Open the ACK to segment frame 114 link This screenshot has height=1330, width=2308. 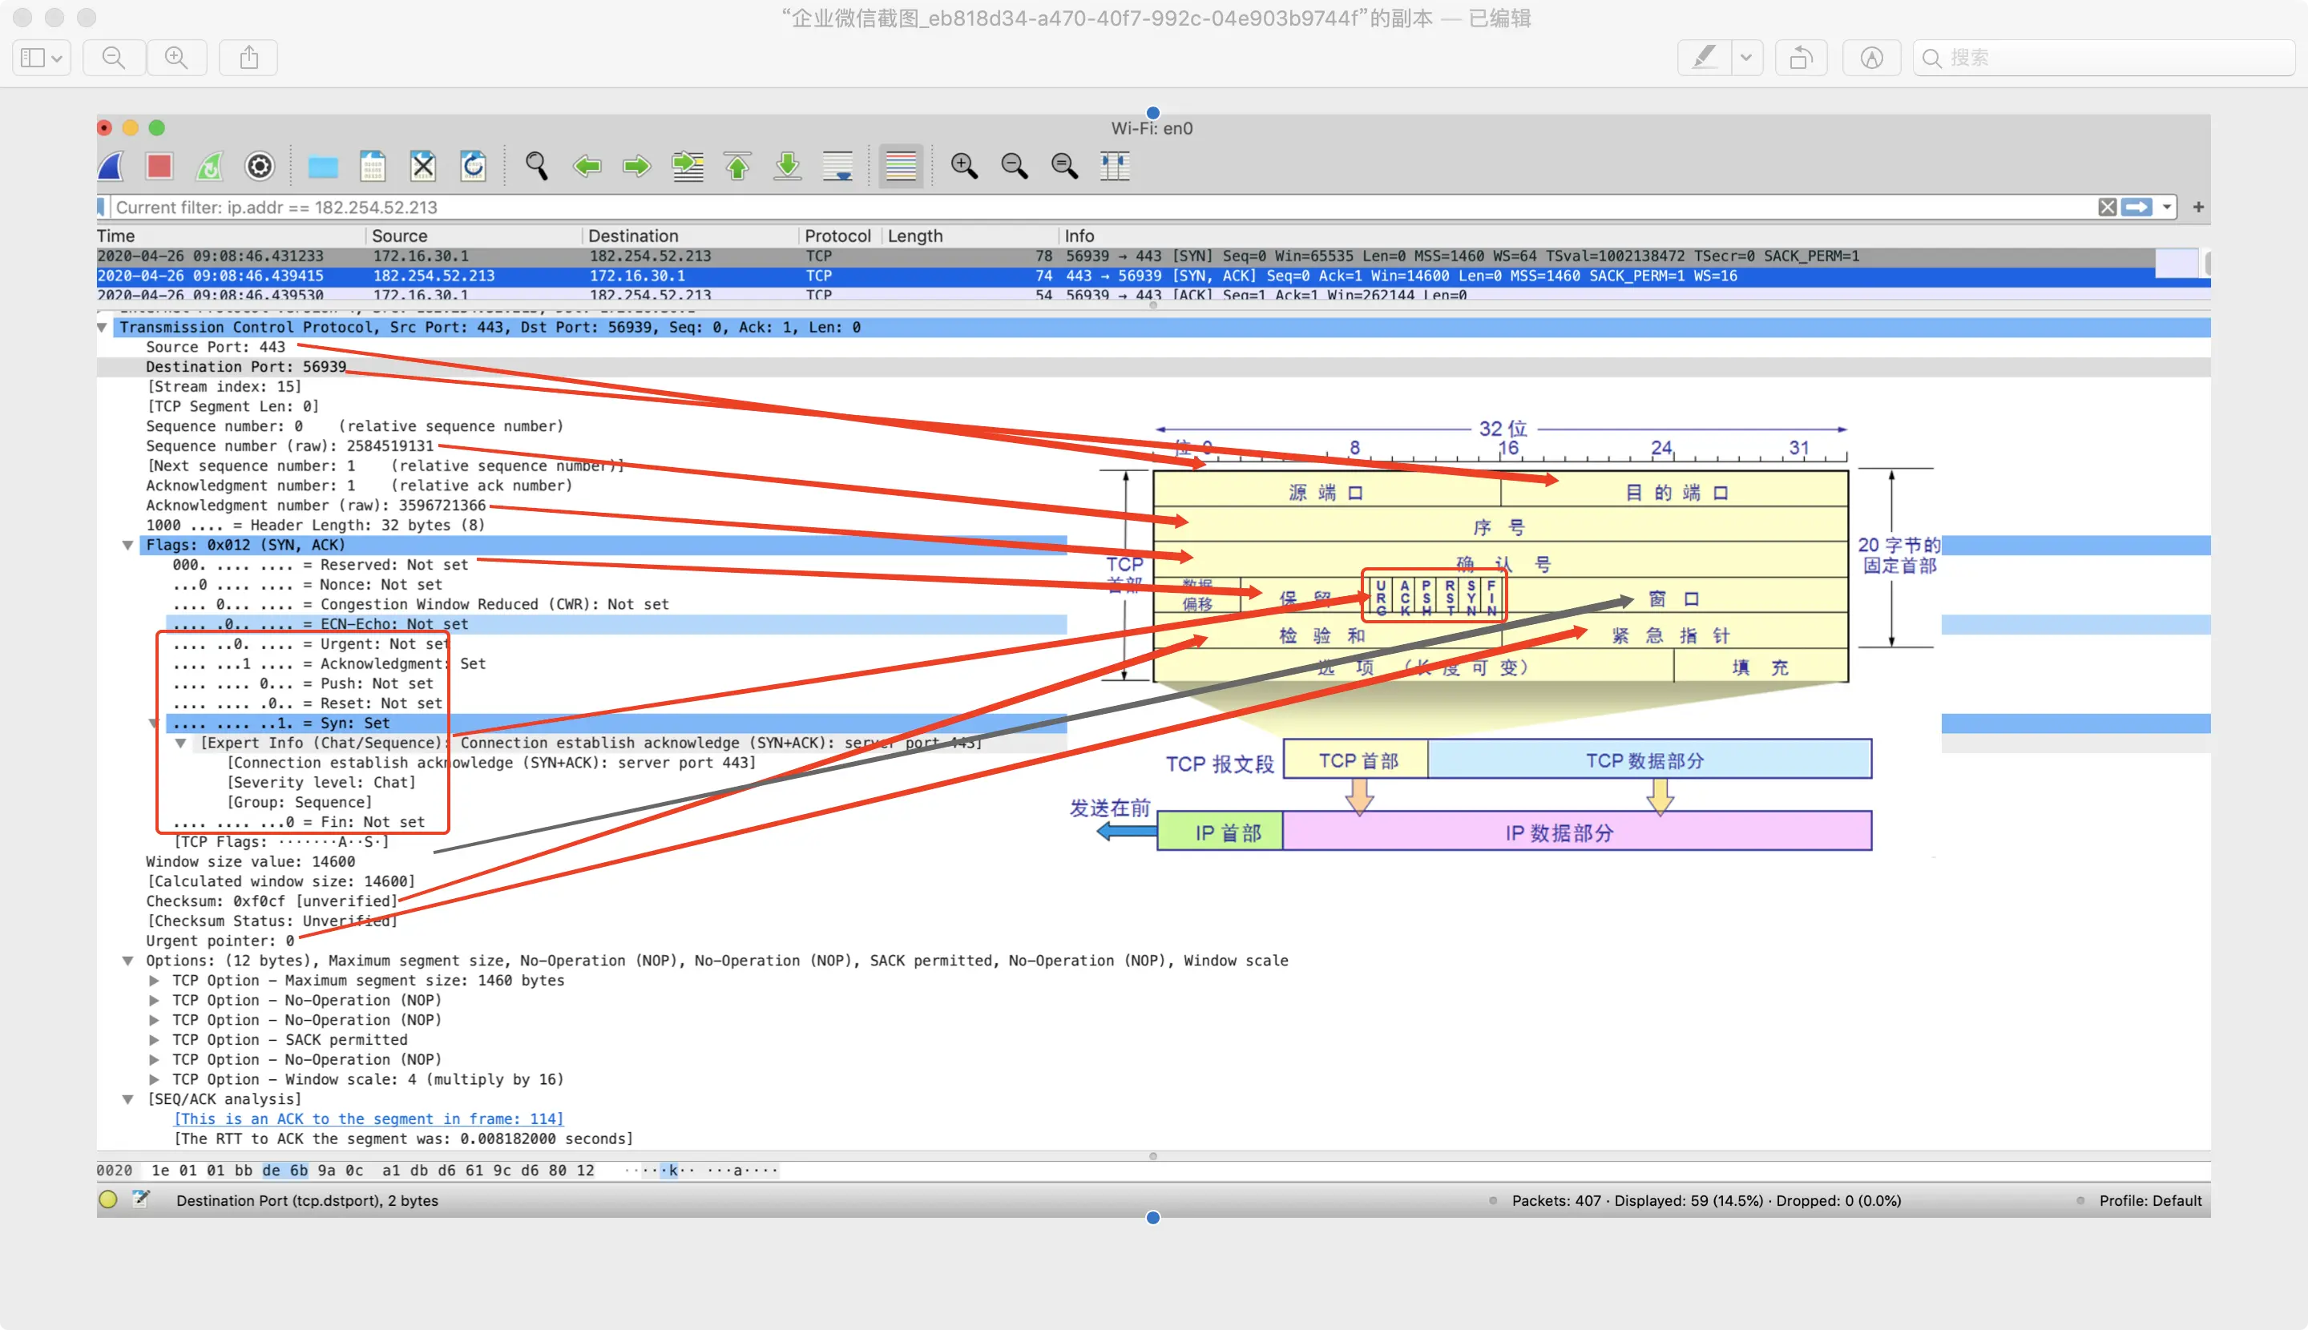pyautogui.click(x=368, y=1119)
